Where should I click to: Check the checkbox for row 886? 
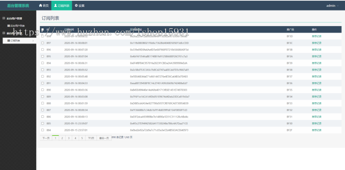[43, 117]
